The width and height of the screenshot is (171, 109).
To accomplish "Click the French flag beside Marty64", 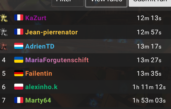I will point(19,100).
